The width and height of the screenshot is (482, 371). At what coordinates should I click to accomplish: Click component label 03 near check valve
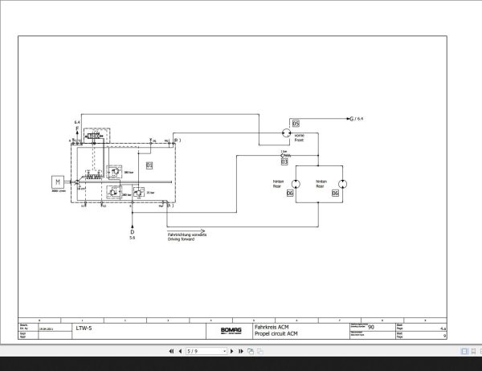(284, 161)
